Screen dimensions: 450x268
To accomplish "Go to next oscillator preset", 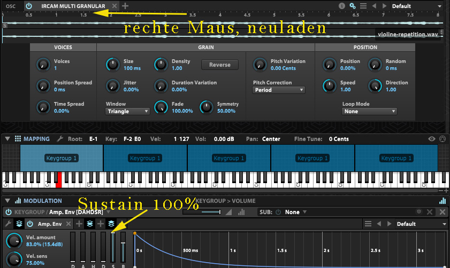I will point(384,6).
